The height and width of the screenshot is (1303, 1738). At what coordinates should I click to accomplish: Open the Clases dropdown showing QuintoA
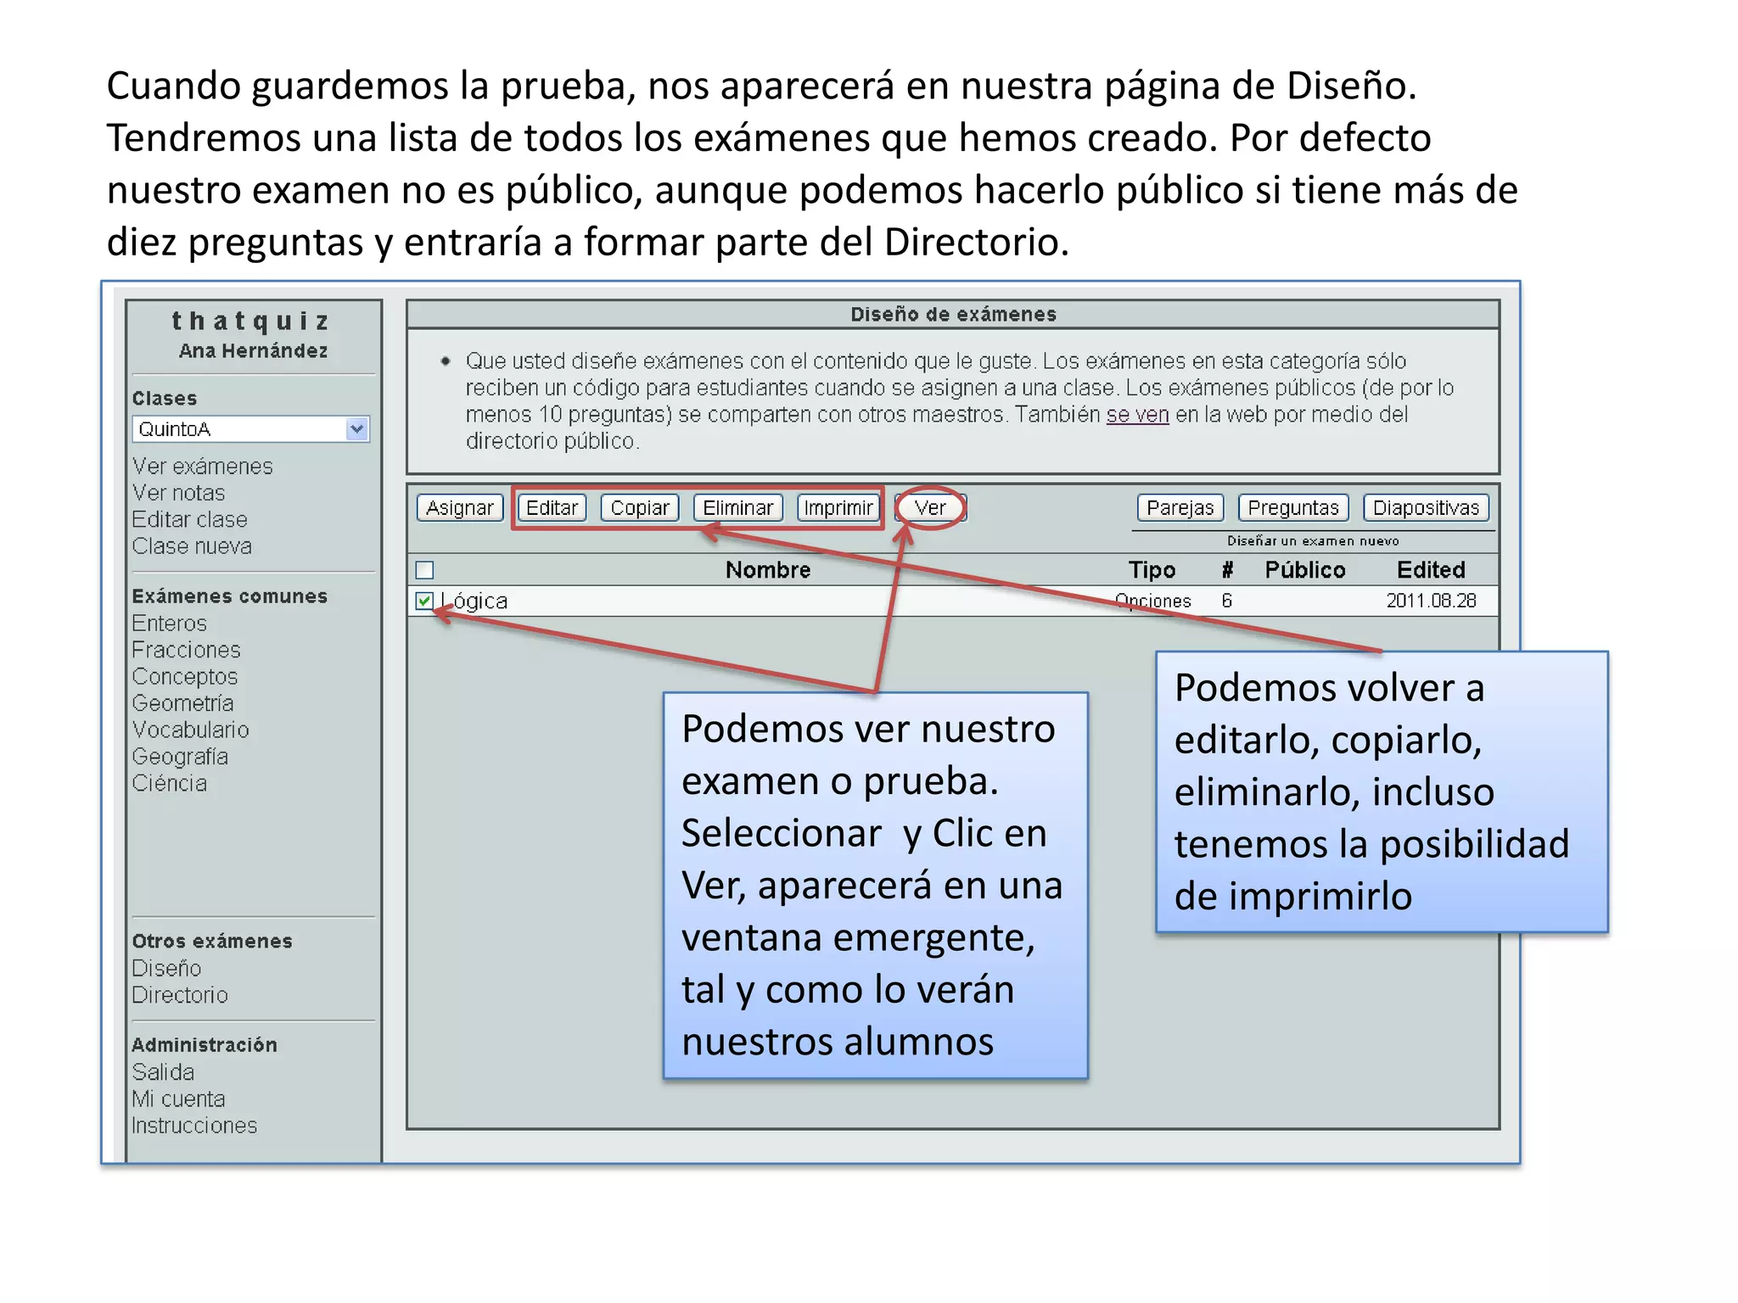tap(251, 429)
